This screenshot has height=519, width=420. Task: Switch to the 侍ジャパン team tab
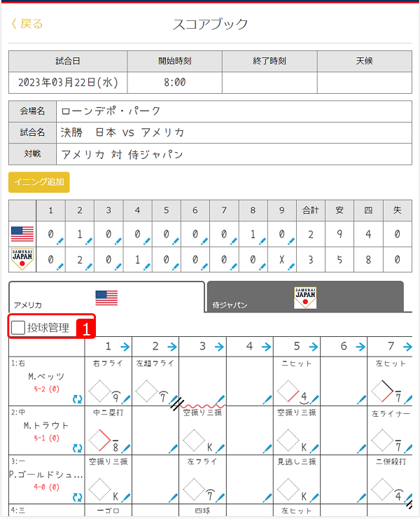coord(305,297)
